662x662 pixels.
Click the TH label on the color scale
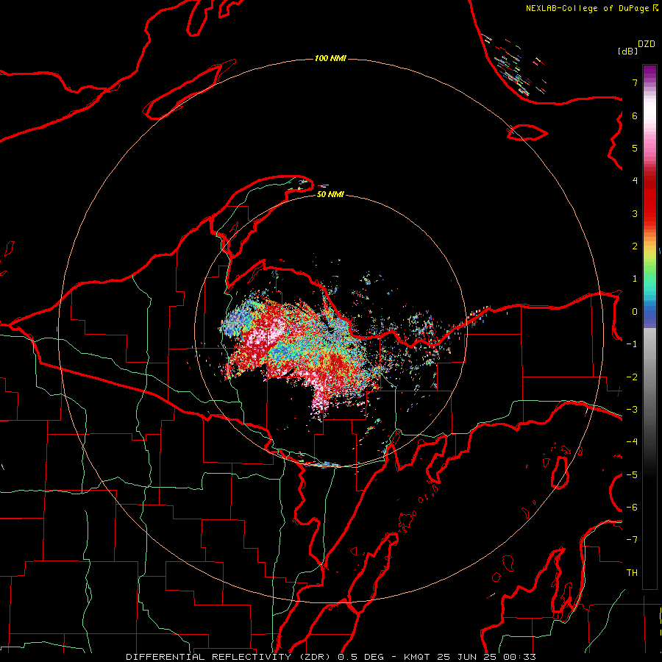(x=632, y=573)
